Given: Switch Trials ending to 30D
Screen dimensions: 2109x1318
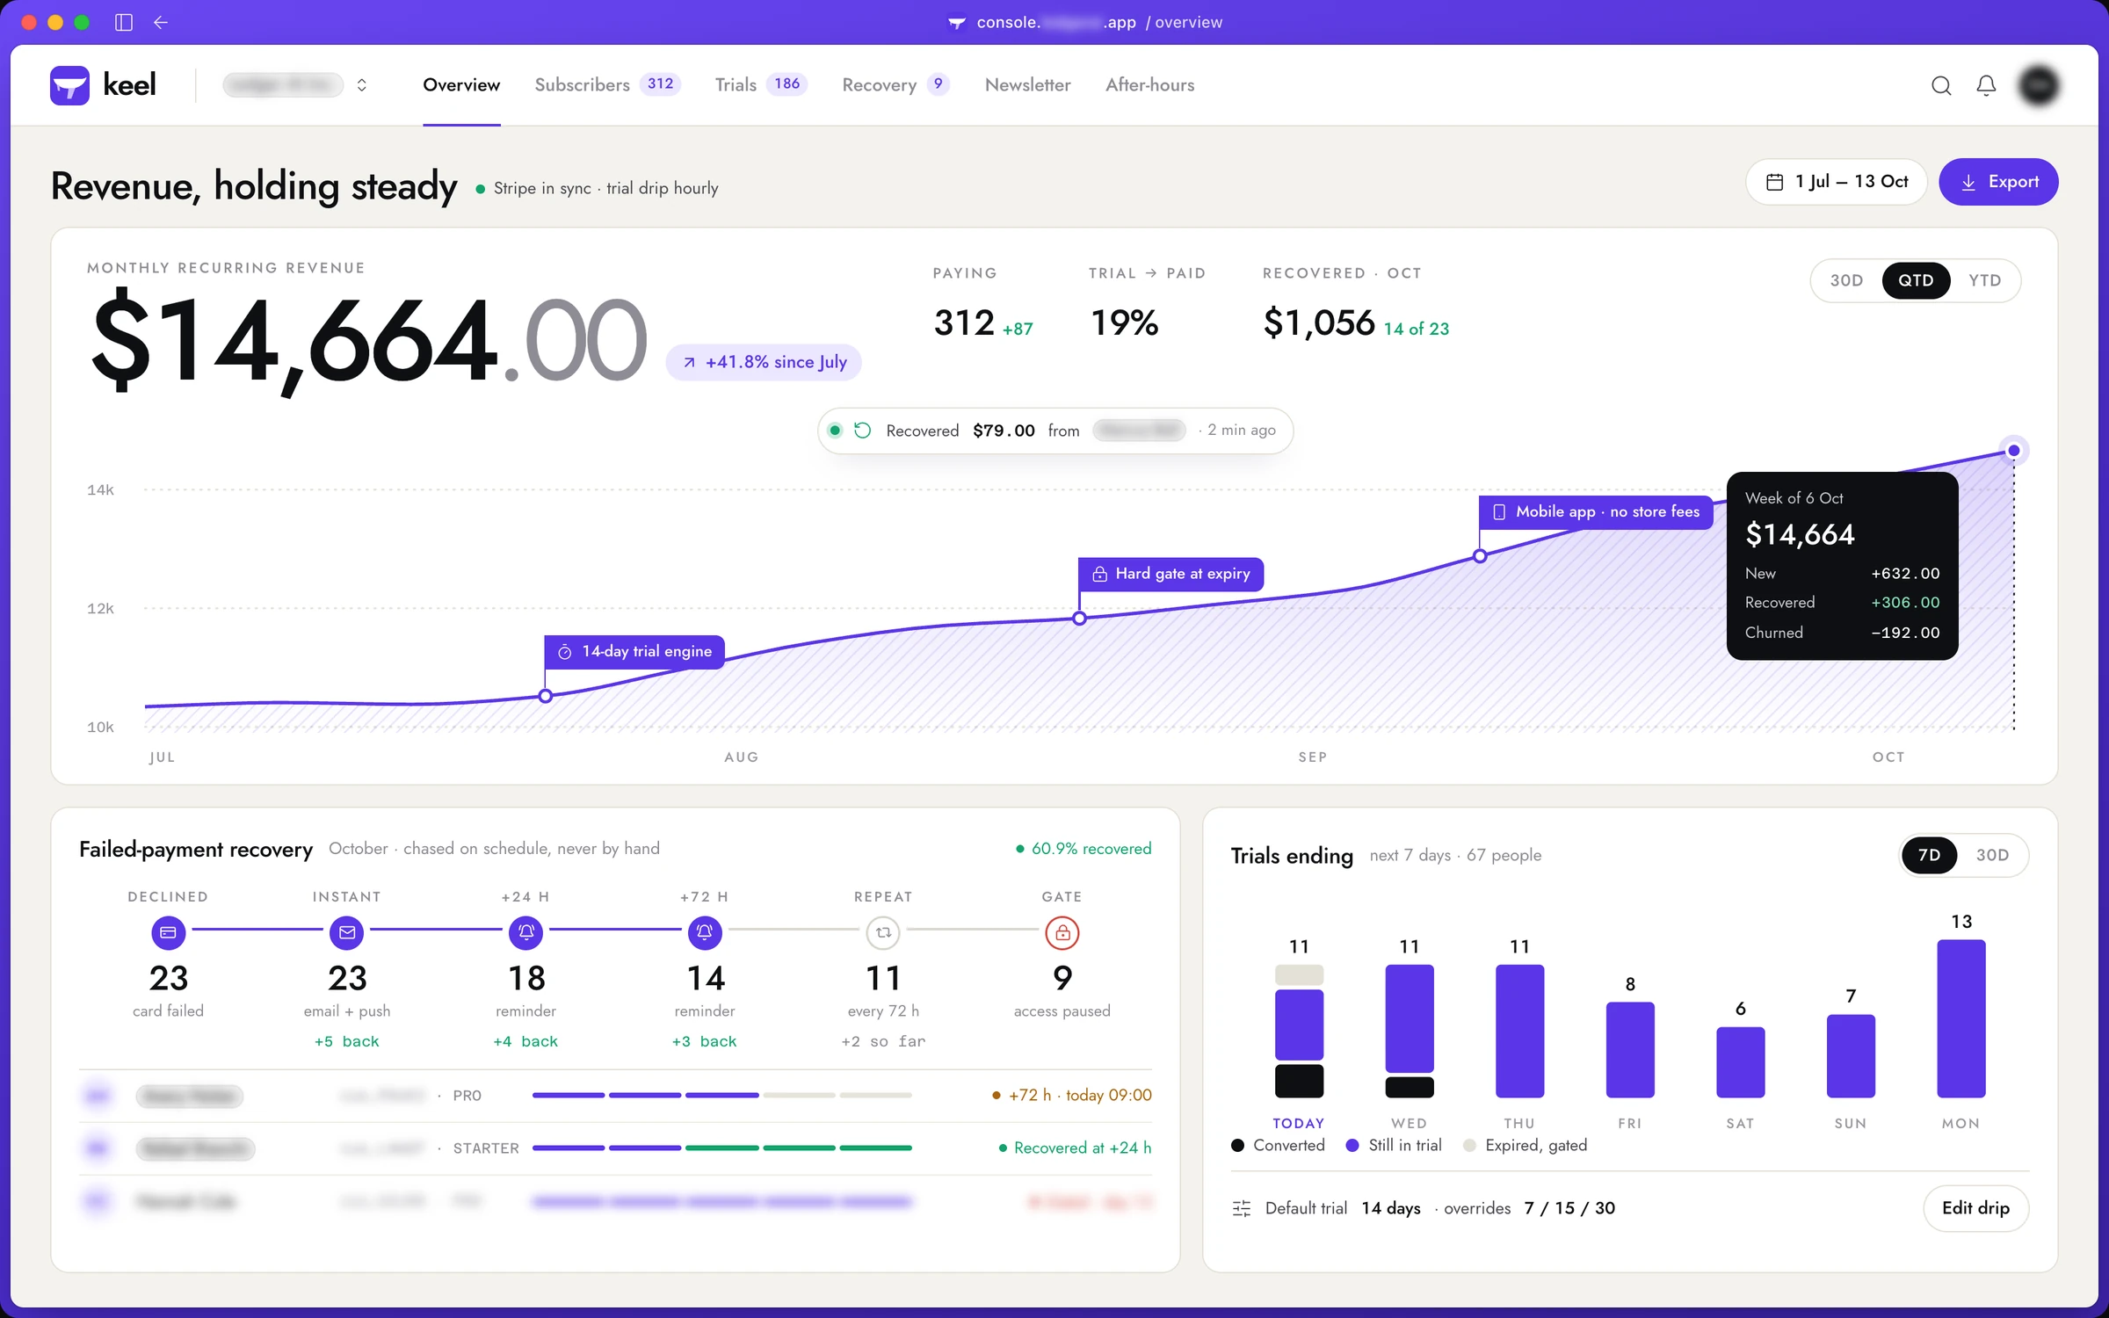Looking at the screenshot, I should point(1992,855).
